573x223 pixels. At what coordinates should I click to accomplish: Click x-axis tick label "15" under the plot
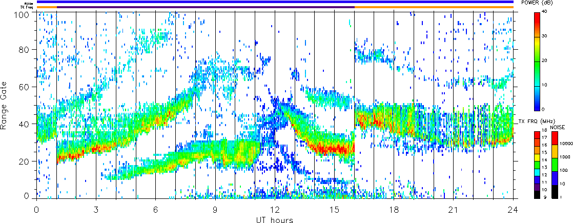[334, 209]
